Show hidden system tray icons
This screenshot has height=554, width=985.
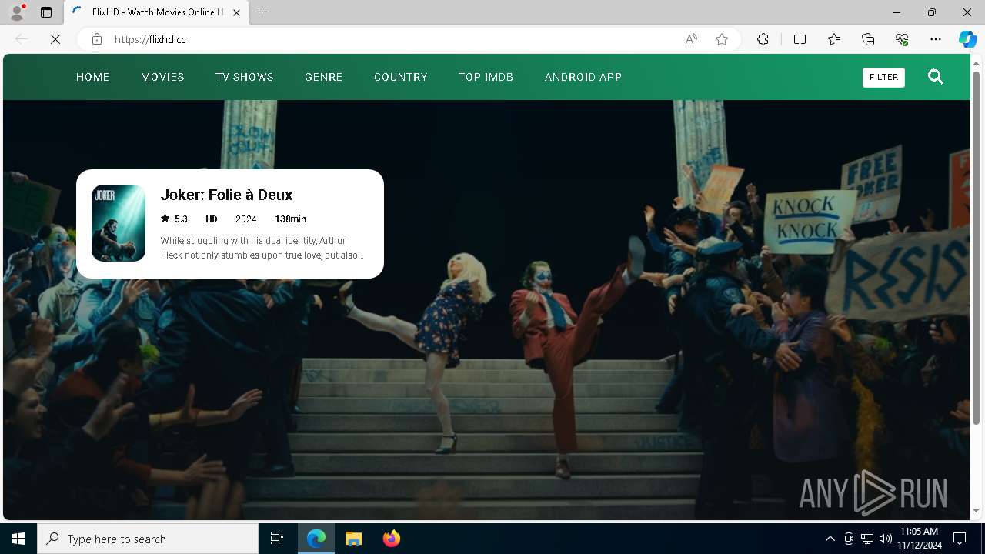click(830, 539)
